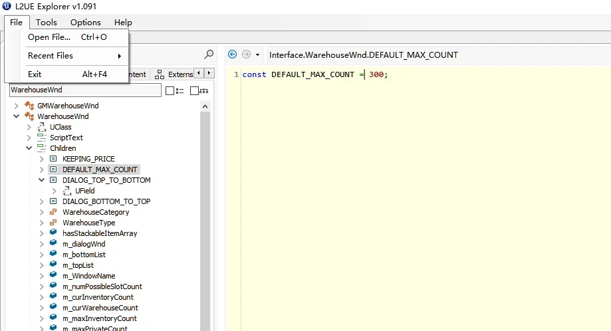Image resolution: width=611 pixels, height=331 pixels.
Task: Select the m_maxInventoryCount tree row
Action: [x=100, y=318]
